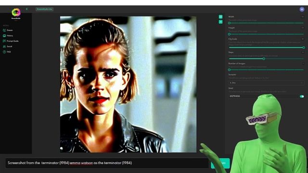Image resolution: width=308 pixels, height=173 pixels.
Task: Toggle the Seed switch
Action: [x=302, y=96]
